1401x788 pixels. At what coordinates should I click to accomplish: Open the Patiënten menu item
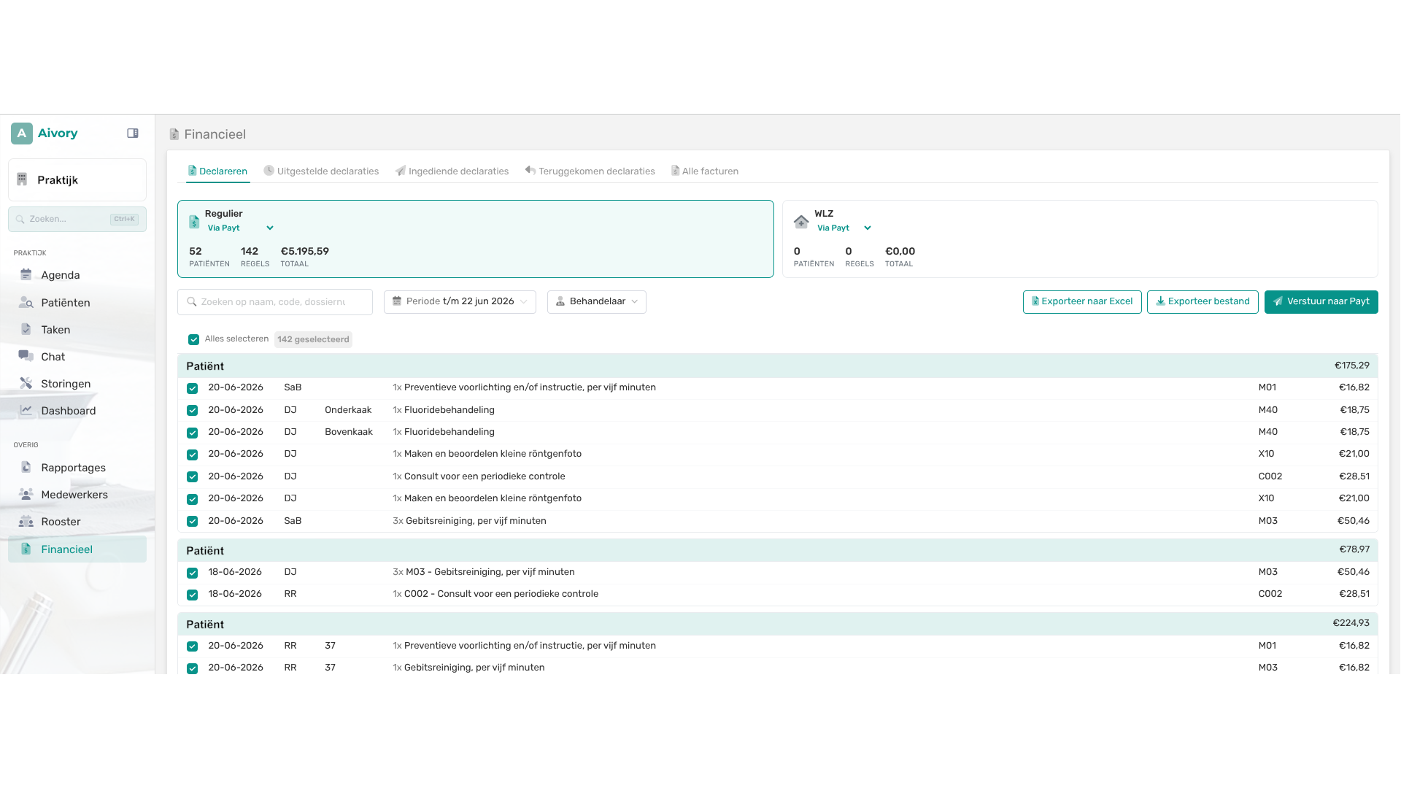(x=77, y=302)
